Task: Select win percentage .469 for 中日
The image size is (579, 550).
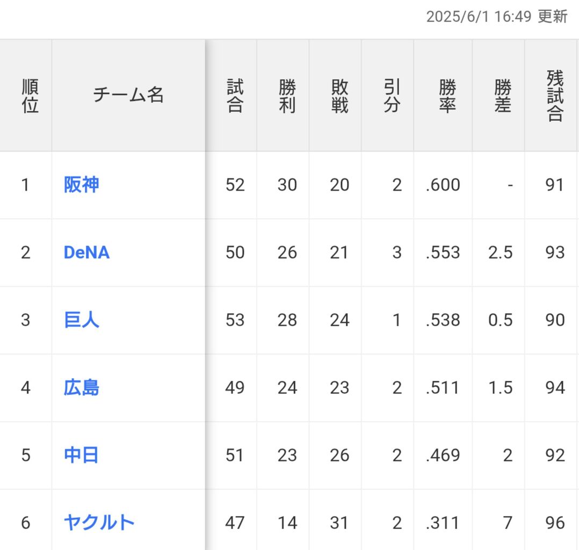Action: pos(443,455)
